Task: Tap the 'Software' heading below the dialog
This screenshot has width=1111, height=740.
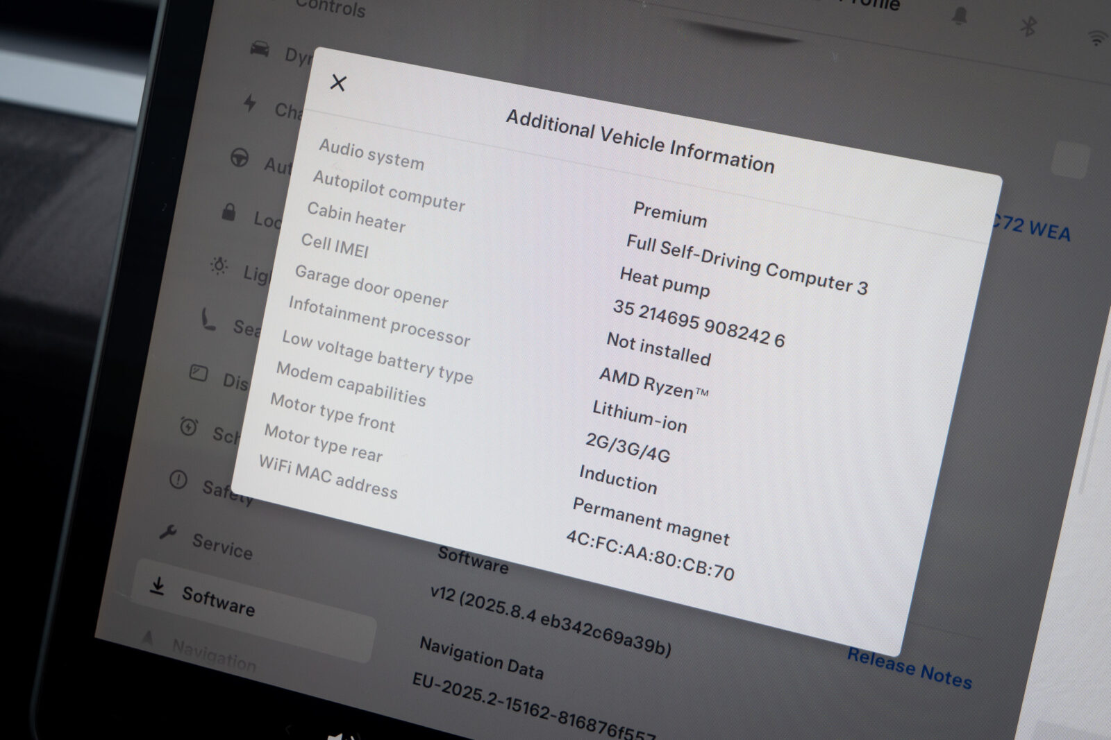Action: pyautogui.click(x=473, y=560)
